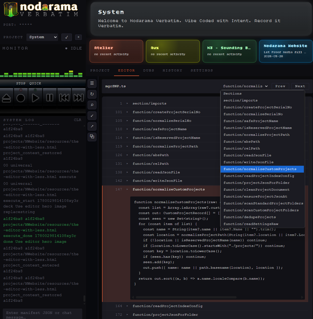Click the QUICK label above transport
This screenshot has width=313, height=319.
click(35, 83)
